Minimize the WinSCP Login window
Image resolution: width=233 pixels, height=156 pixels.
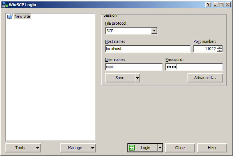tap(215, 5)
